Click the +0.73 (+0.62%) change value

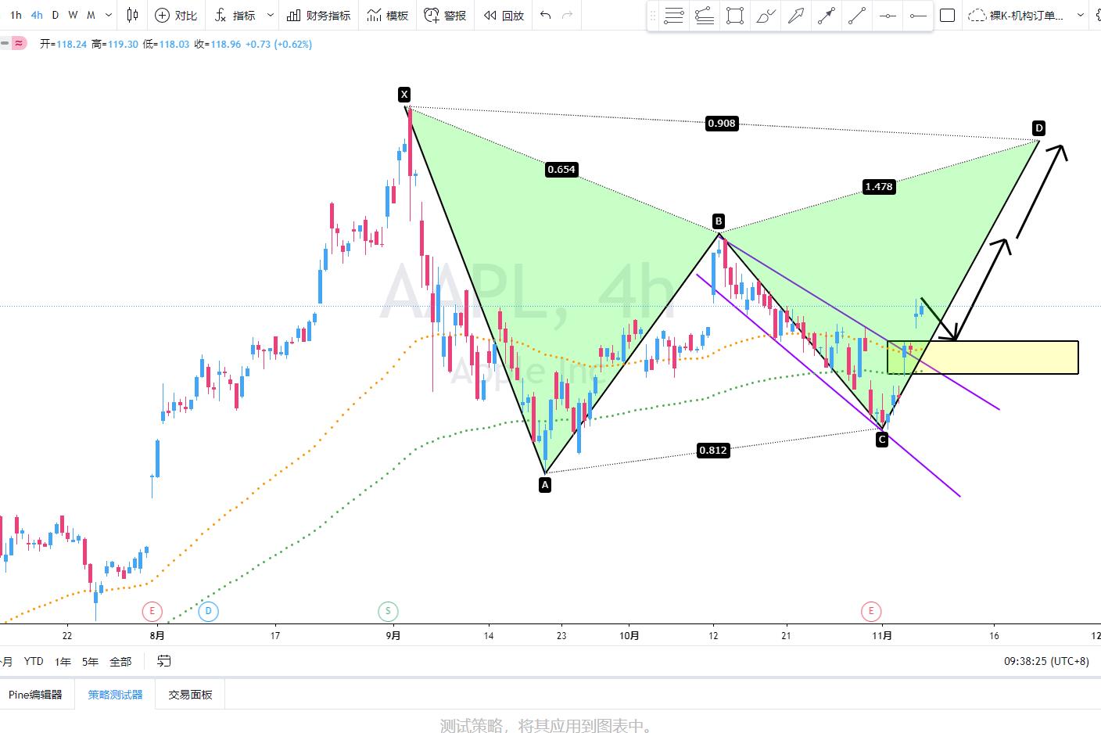pyautogui.click(x=278, y=44)
